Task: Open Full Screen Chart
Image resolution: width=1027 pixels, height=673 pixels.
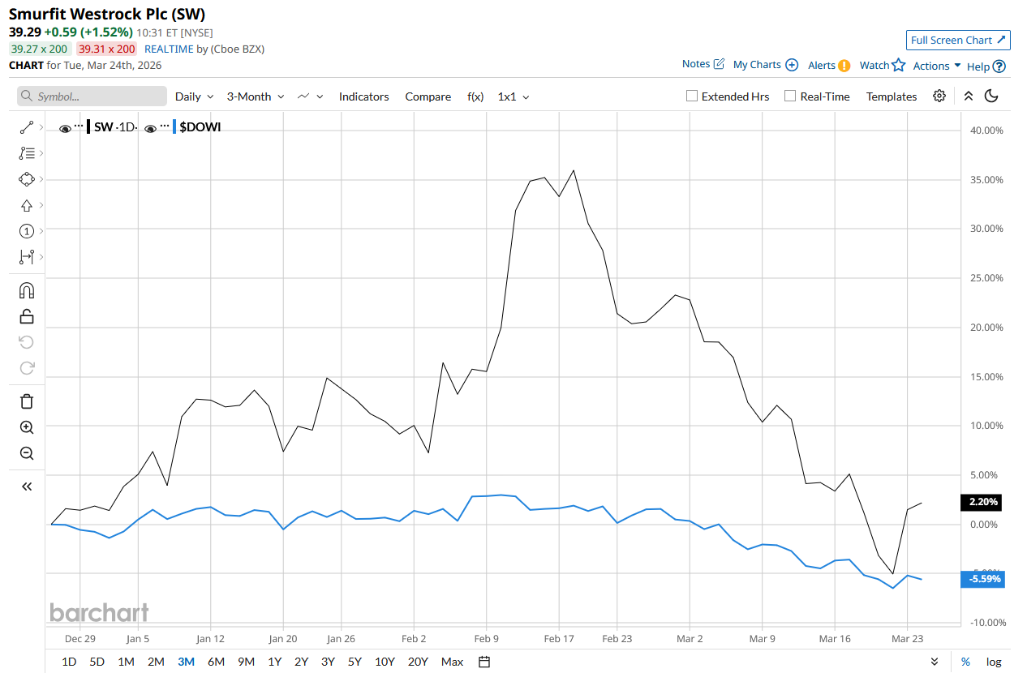Action: [x=958, y=40]
